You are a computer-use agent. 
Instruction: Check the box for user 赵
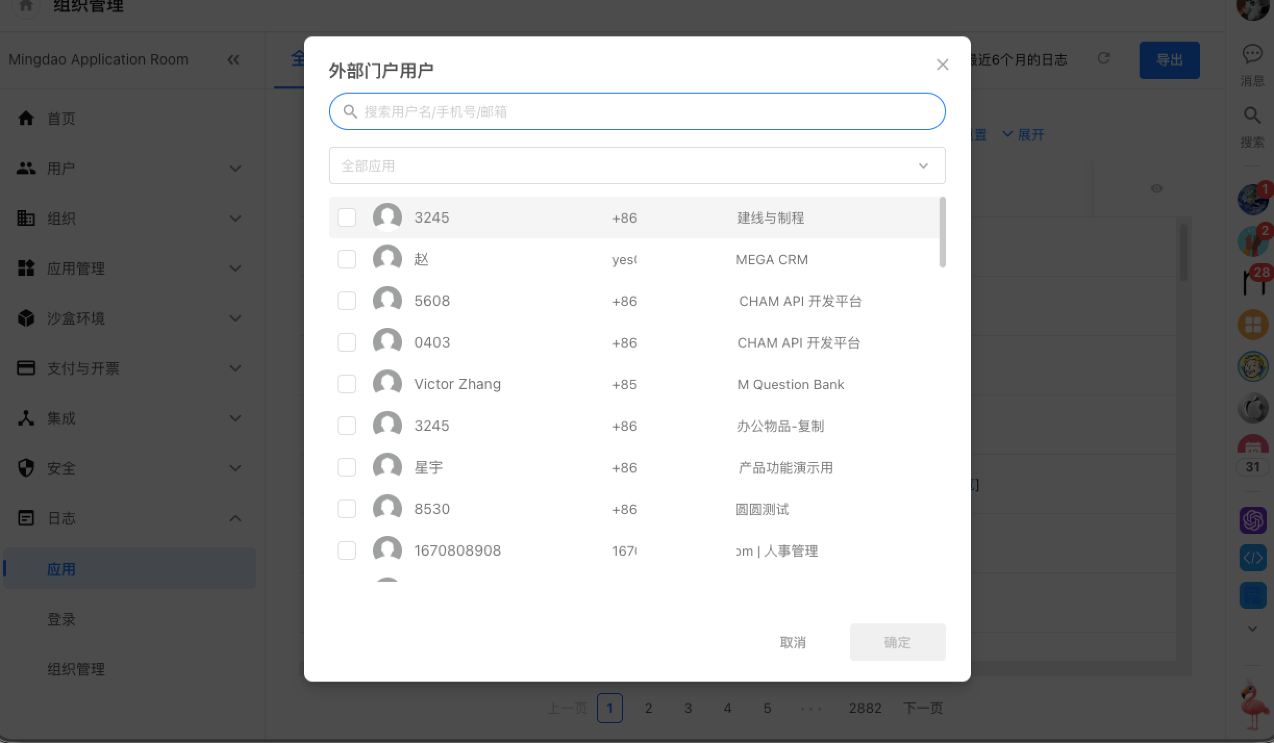pos(347,259)
